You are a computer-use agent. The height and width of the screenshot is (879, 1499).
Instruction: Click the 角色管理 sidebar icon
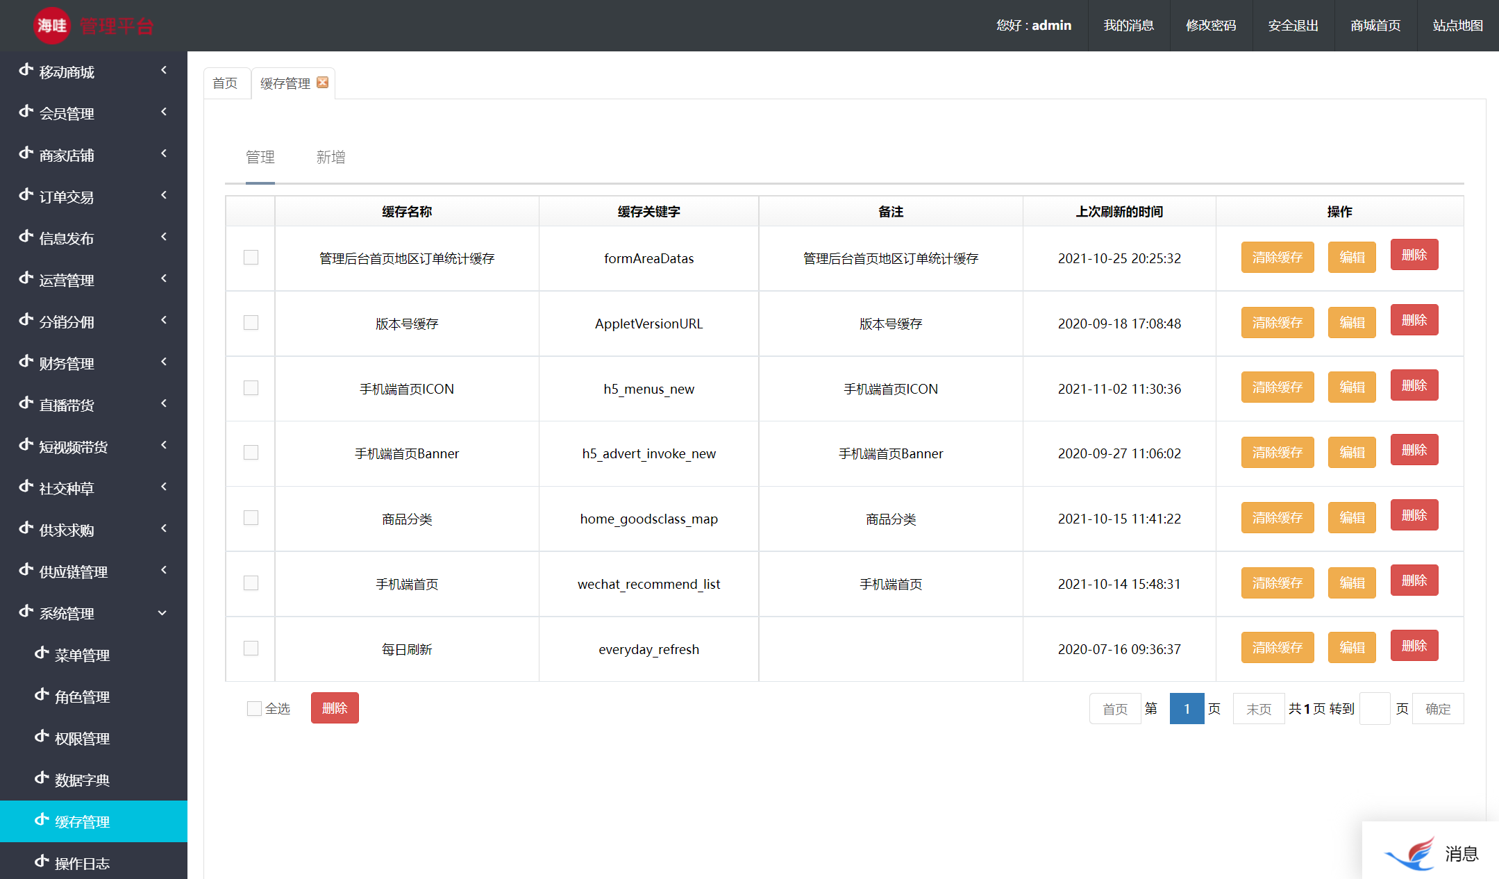click(41, 696)
